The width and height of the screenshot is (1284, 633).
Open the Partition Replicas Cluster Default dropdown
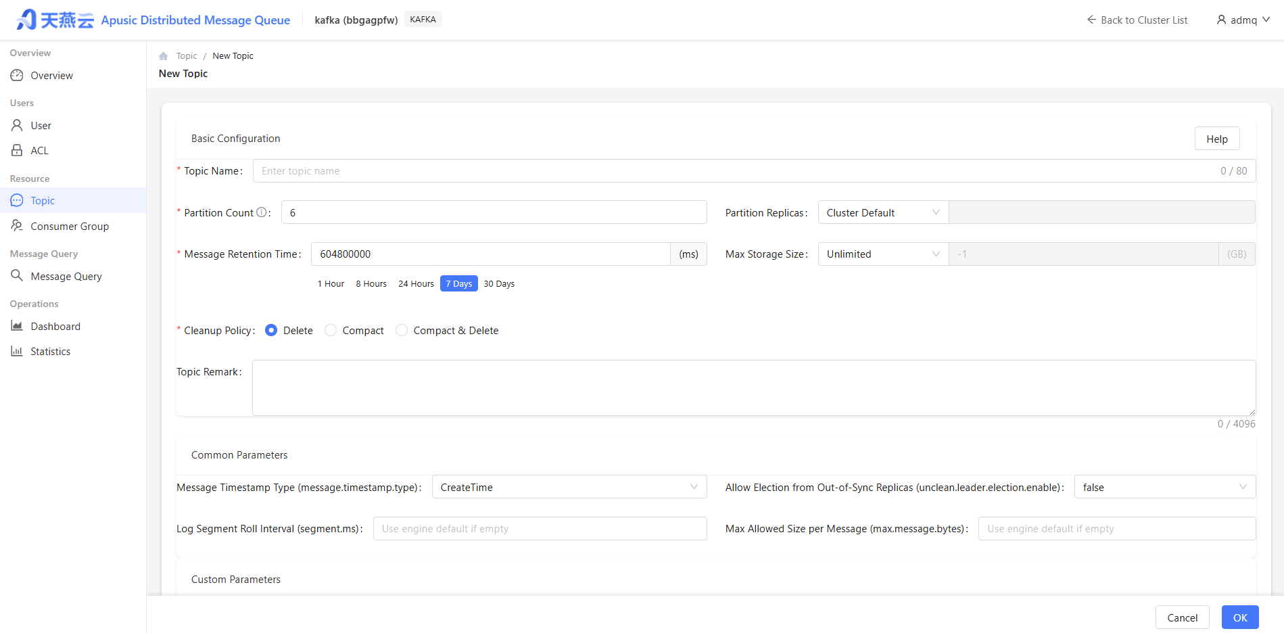point(883,212)
